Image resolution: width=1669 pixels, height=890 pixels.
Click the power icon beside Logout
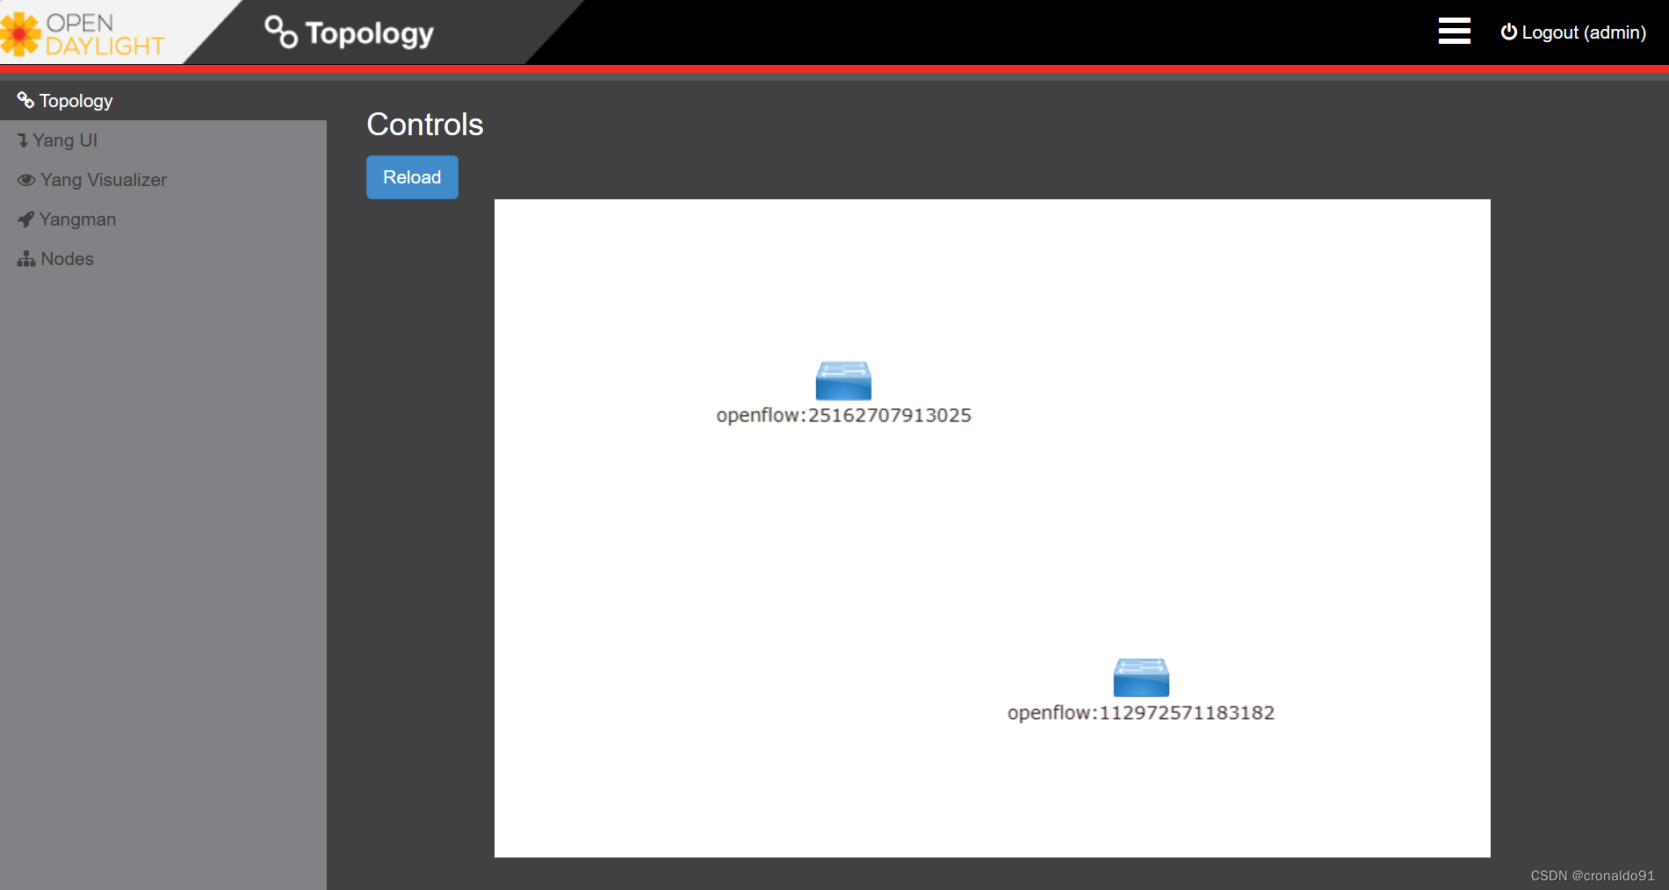pos(1509,32)
